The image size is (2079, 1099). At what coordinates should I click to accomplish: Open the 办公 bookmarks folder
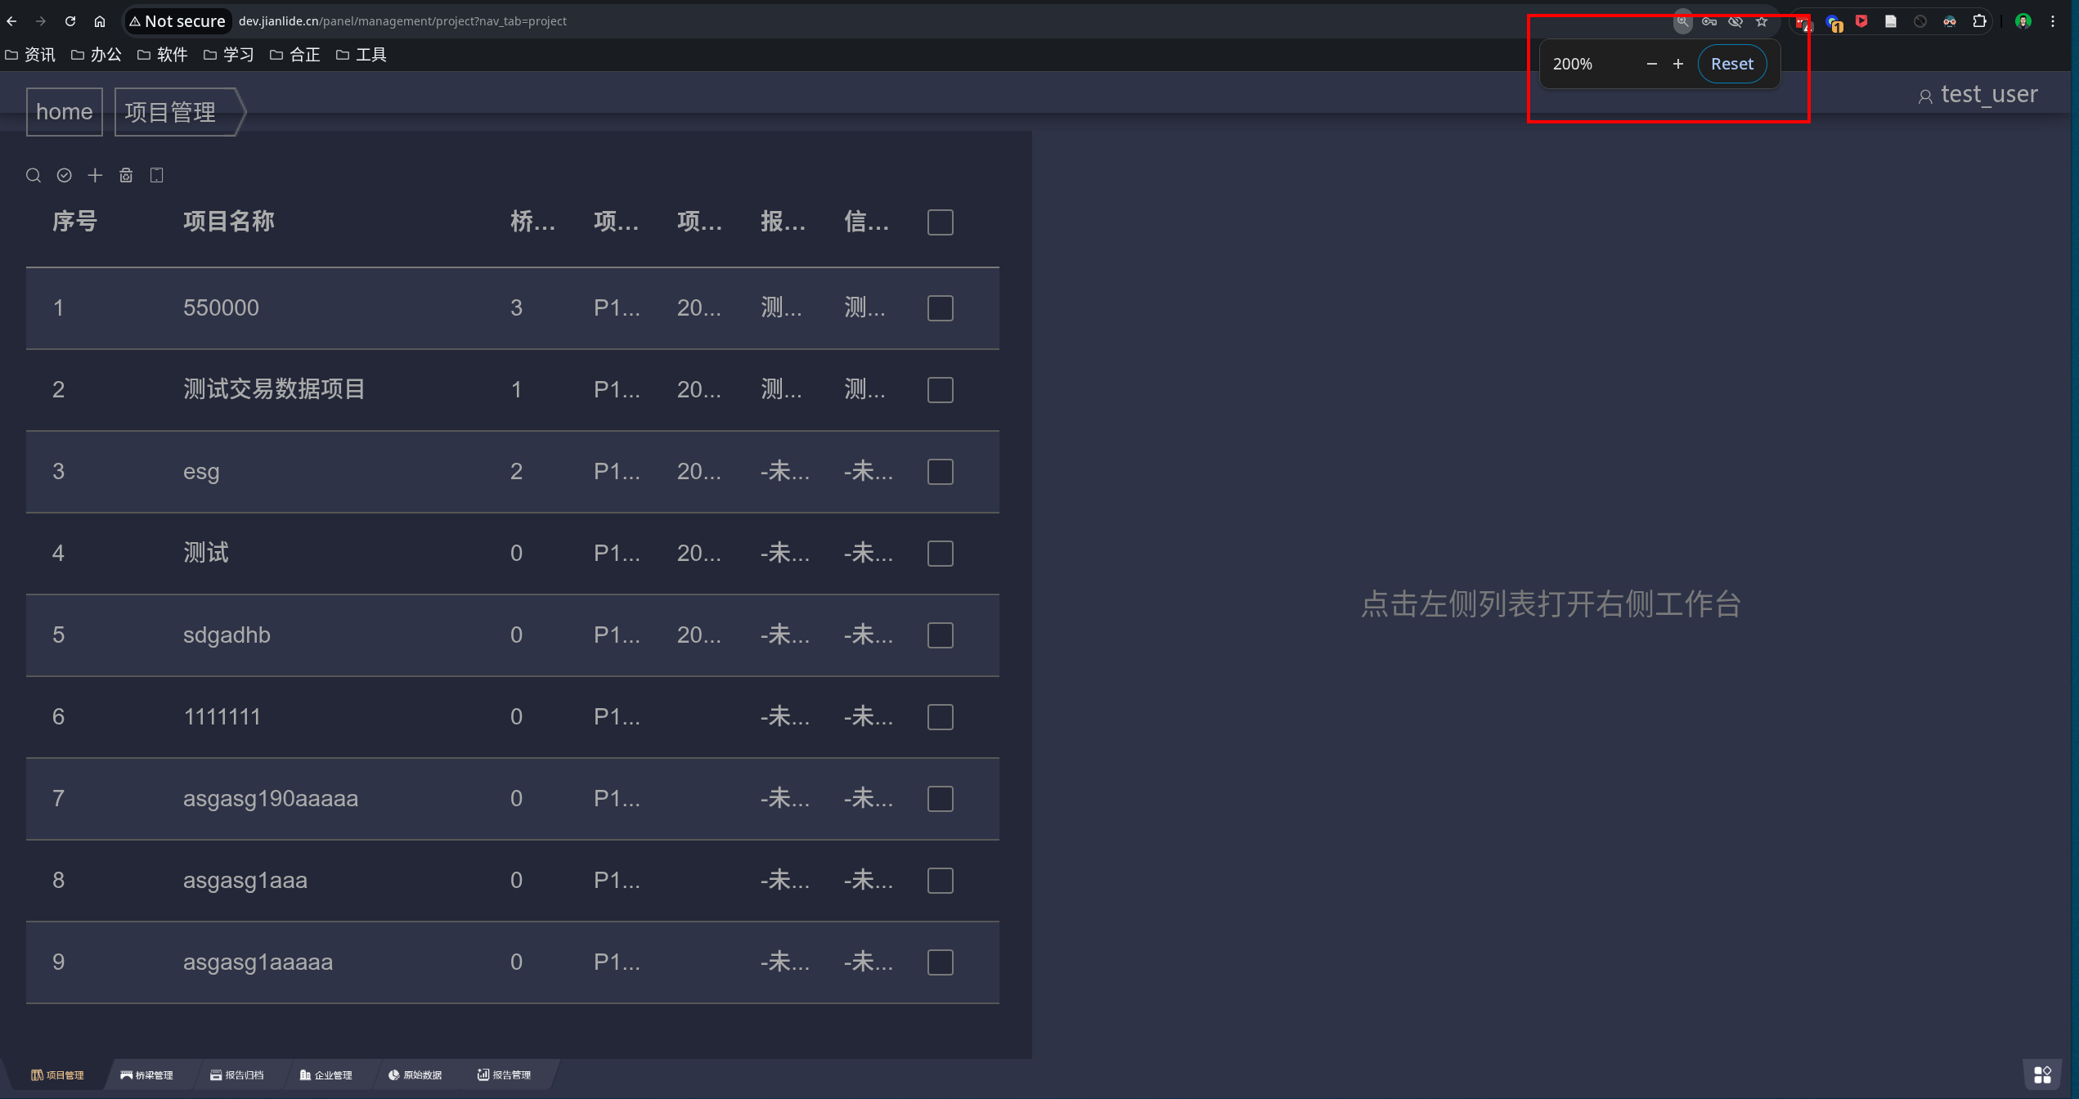(x=97, y=55)
